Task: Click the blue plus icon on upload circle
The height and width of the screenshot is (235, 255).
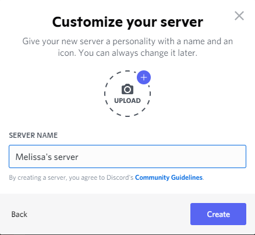Action: (x=144, y=77)
